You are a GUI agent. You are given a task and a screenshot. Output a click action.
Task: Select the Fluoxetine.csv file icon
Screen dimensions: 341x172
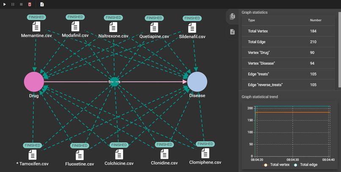80,155
